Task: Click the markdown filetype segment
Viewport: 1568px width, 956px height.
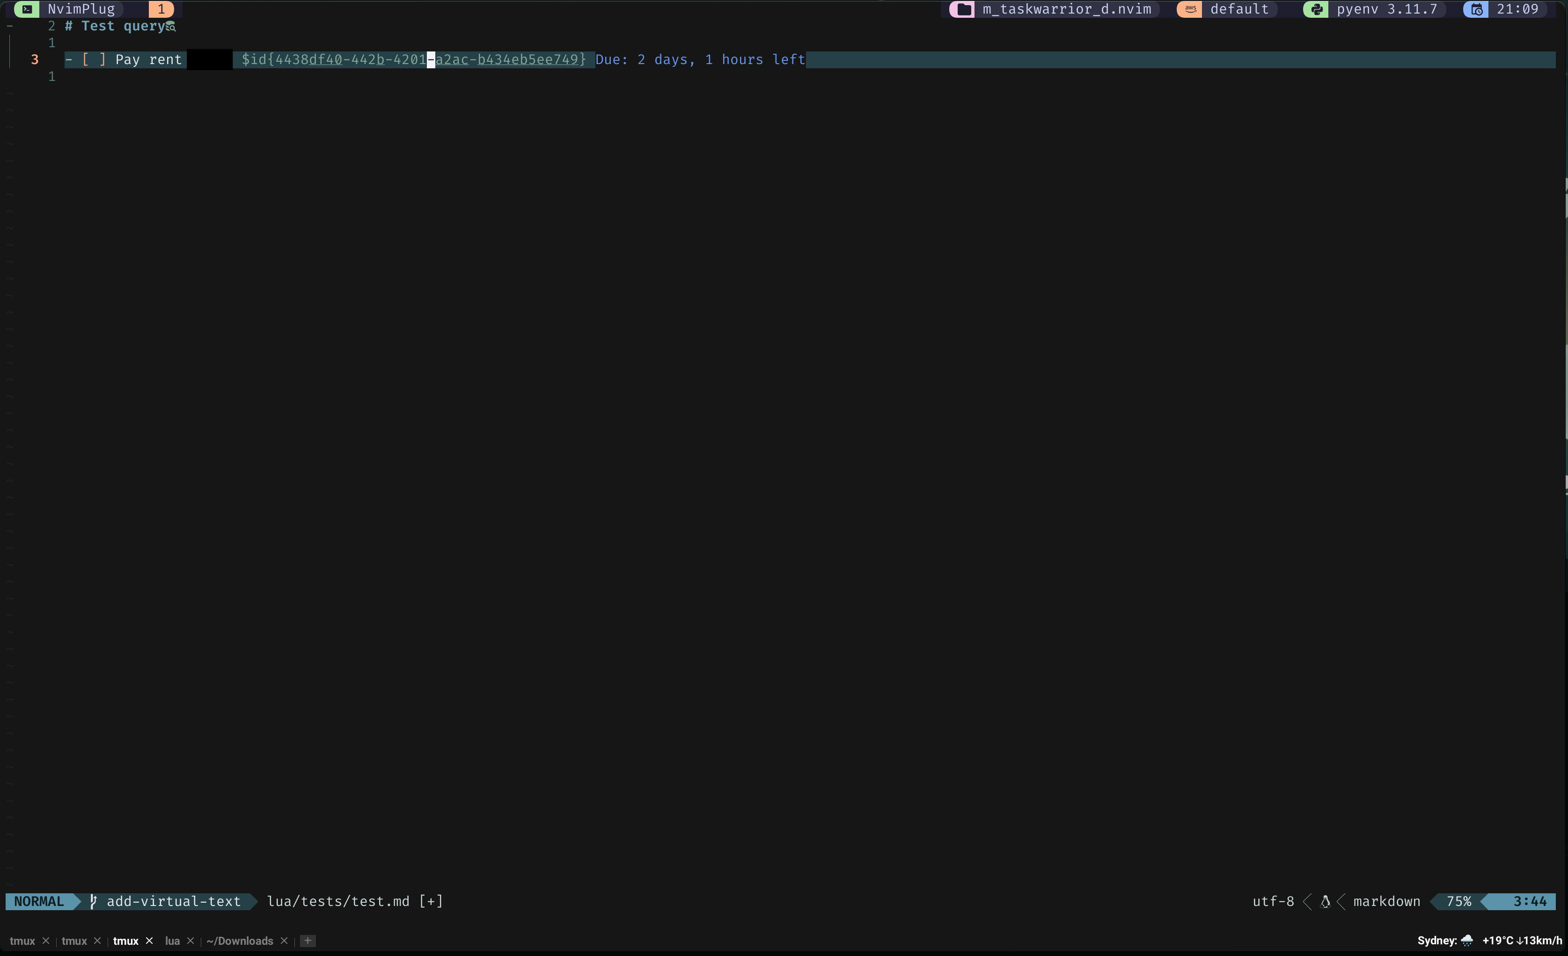Action: [x=1386, y=901]
